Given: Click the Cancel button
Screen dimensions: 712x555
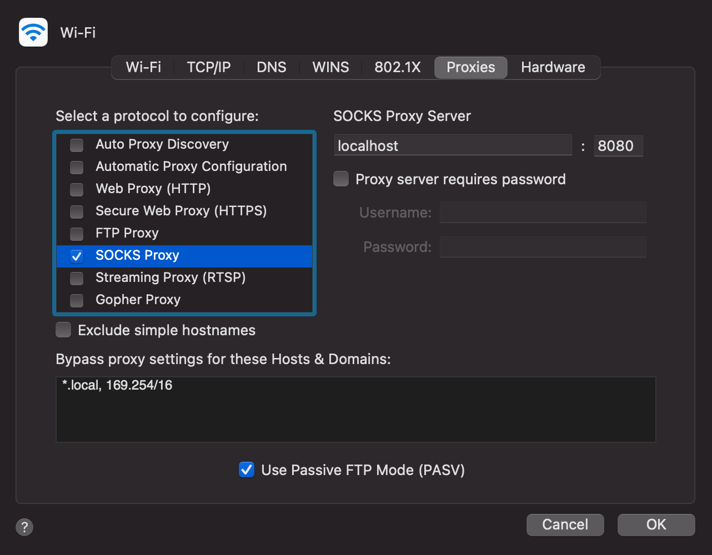Looking at the screenshot, I should [565, 524].
